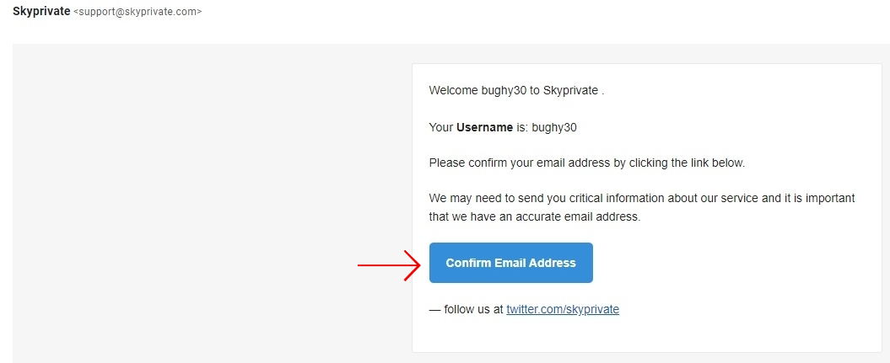
Task: Click the Confirm Email Address button
Action: [511, 263]
